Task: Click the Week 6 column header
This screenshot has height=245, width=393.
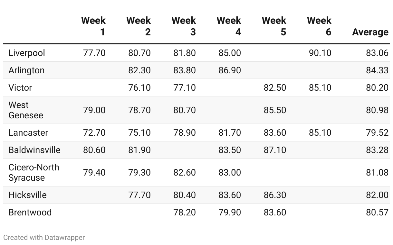Action: [319, 26]
